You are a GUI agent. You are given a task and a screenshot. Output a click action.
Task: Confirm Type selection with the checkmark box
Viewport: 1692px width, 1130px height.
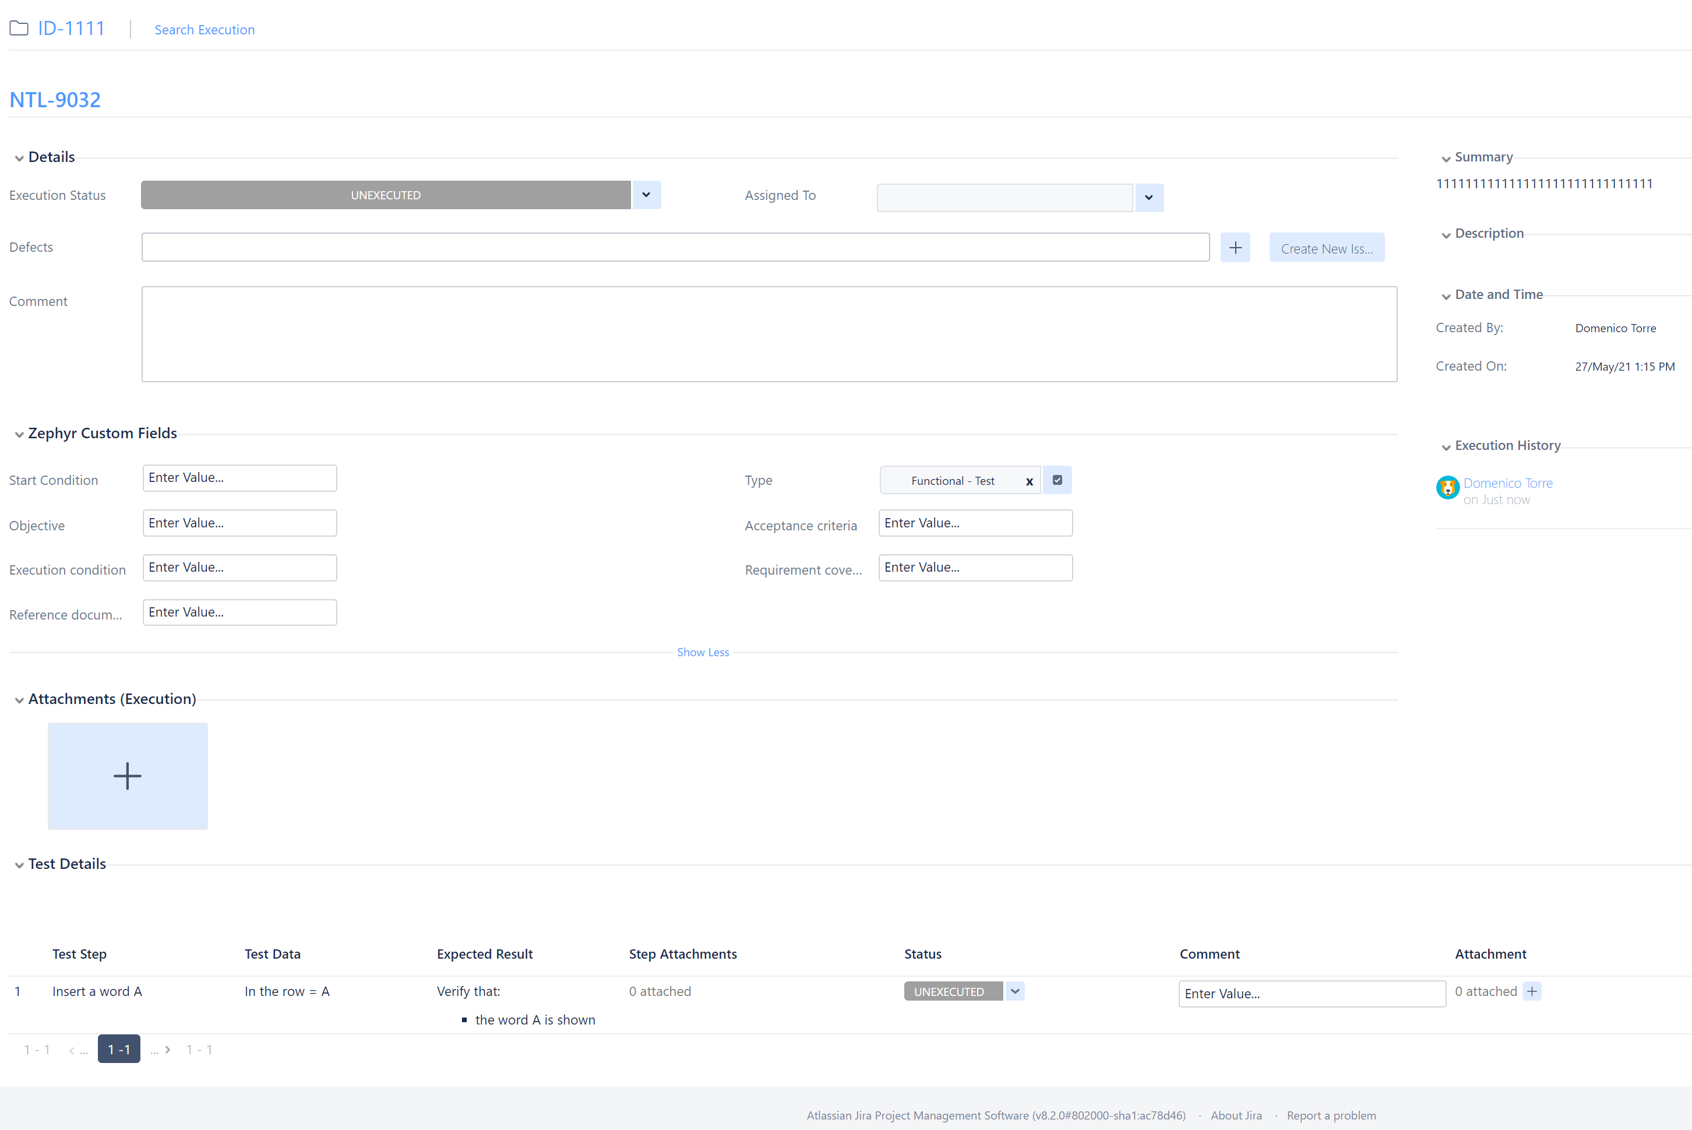pyautogui.click(x=1057, y=480)
